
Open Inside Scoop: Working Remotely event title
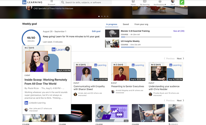(46, 82)
